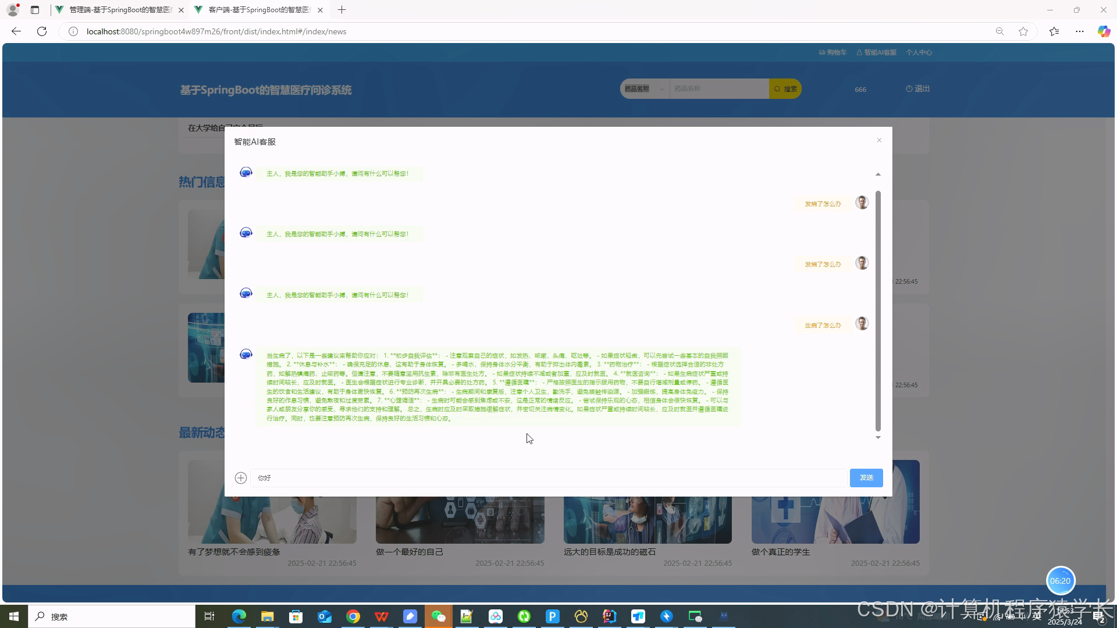
Task: Open 购物车 shopping cart link
Action: pos(833,52)
